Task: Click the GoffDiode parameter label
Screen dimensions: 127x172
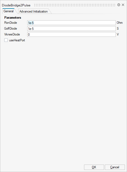Action: click(x=10, y=29)
